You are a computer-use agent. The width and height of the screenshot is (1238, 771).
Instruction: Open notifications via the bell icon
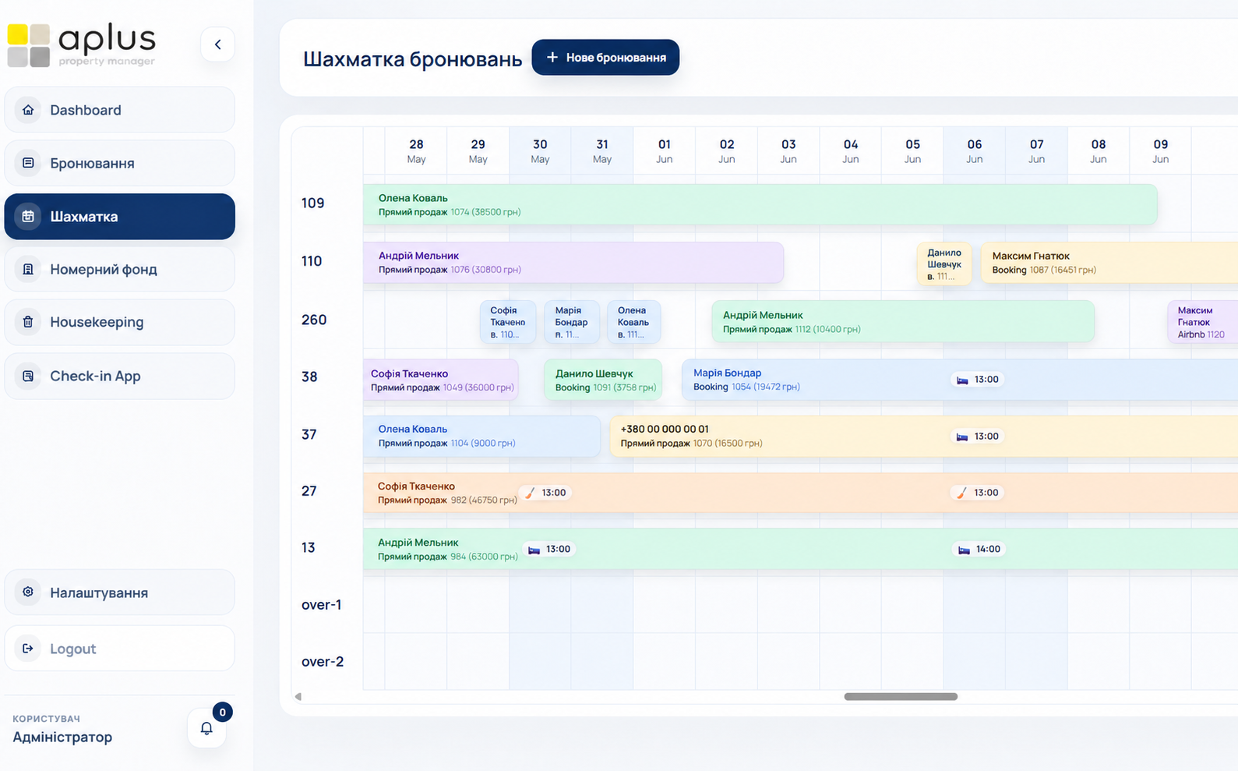(206, 728)
